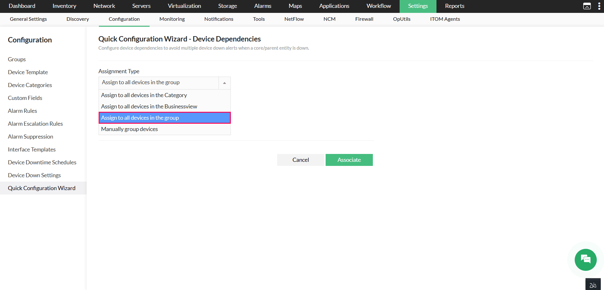604x290 pixels.
Task: Go to the Virtualization section
Action: (x=184, y=6)
